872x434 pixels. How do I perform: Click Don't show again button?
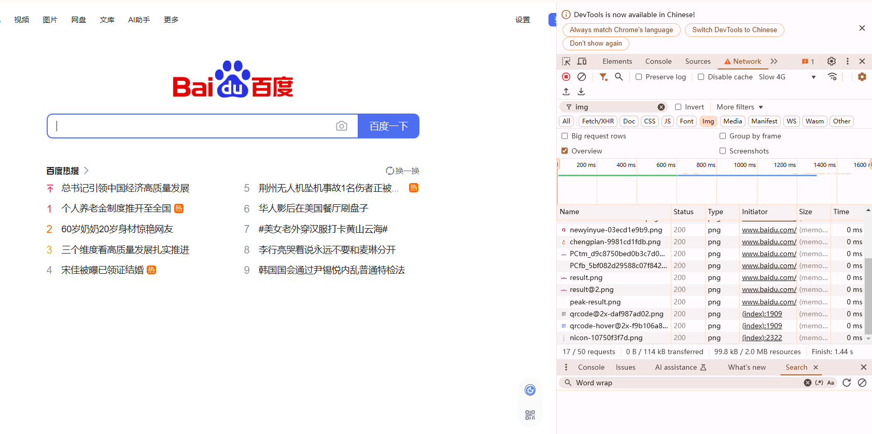[x=596, y=44]
